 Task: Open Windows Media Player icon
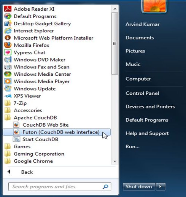tap(8, 81)
